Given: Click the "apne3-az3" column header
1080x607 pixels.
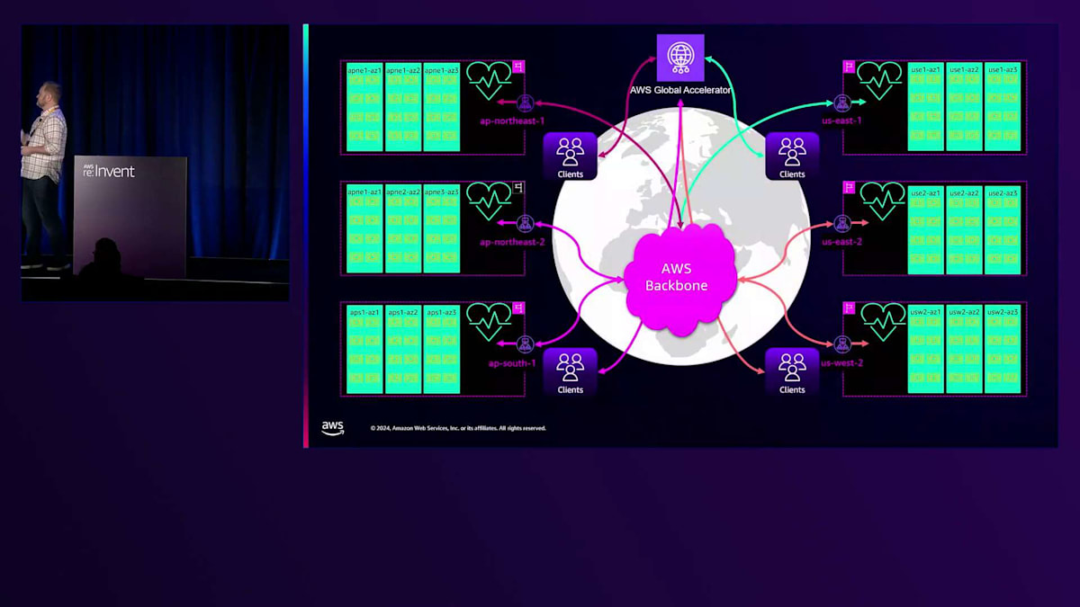Looking at the screenshot, I should 442,191.
